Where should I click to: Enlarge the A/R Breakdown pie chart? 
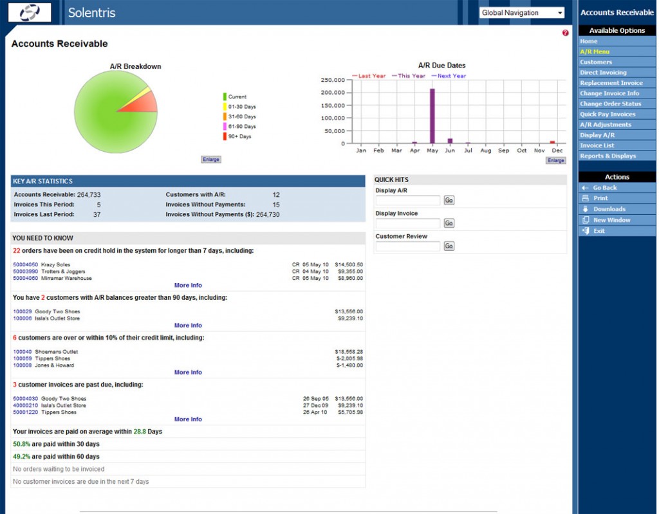pos(210,159)
